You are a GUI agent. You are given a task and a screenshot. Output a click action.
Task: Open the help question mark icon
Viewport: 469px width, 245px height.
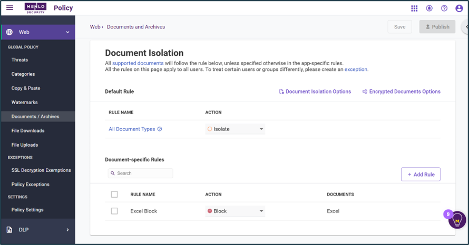(x=444, y=8)
